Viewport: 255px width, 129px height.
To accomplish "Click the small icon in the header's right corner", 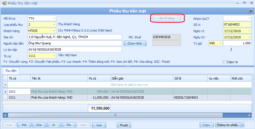I will [251, 11].
